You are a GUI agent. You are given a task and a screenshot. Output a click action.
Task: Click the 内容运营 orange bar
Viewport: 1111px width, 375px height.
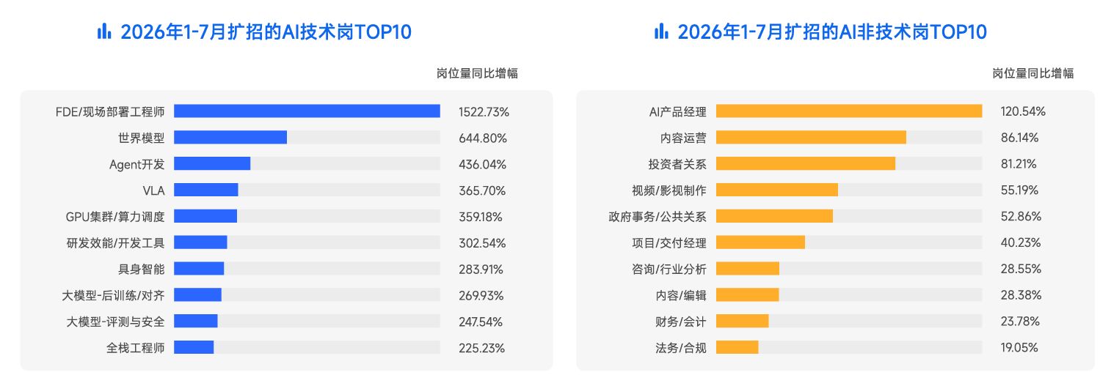click(811, 138)
